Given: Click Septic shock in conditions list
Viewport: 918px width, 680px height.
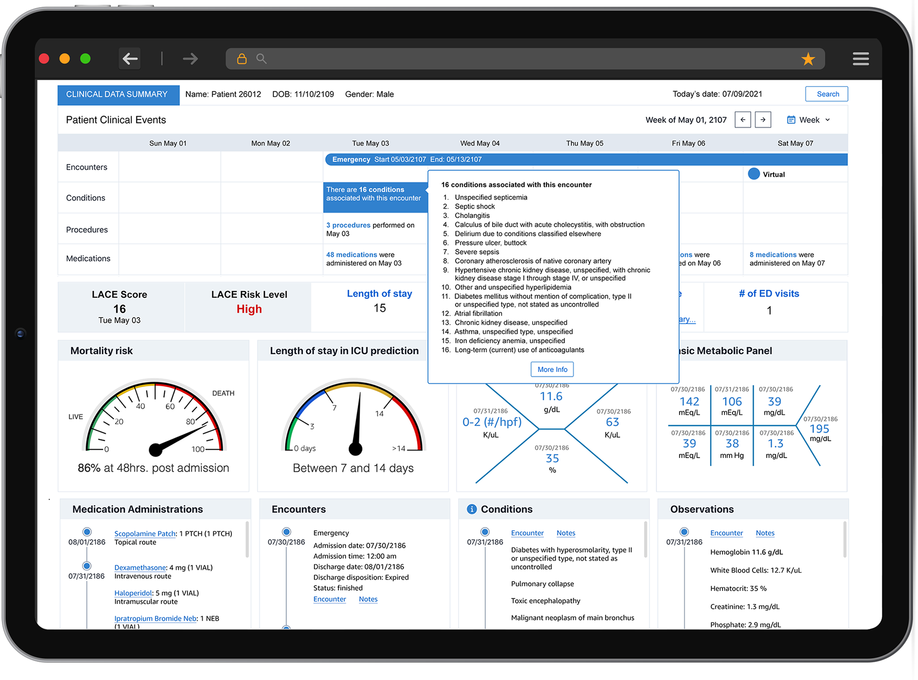Looking at the screenshot, I should (474, 207).
